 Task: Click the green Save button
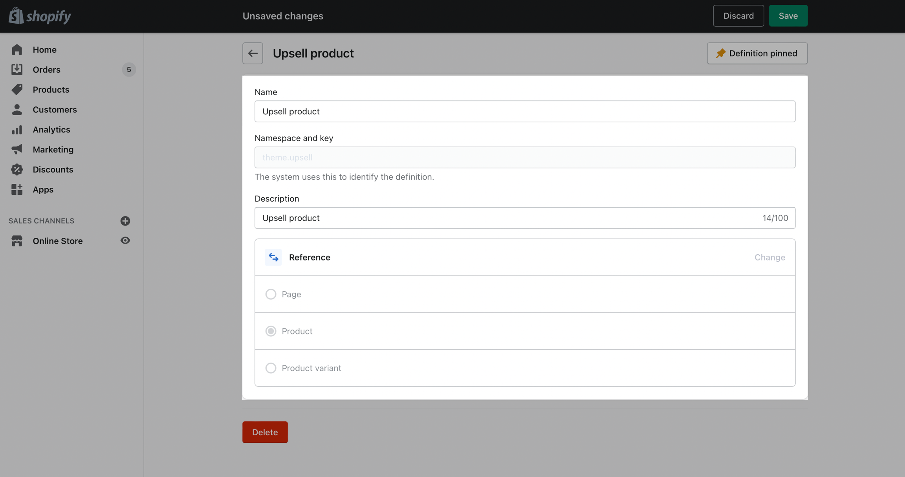788,16
